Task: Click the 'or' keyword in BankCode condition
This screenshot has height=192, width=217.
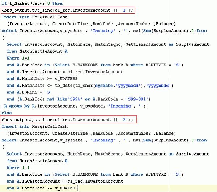Action: click(x=88, y=99)
